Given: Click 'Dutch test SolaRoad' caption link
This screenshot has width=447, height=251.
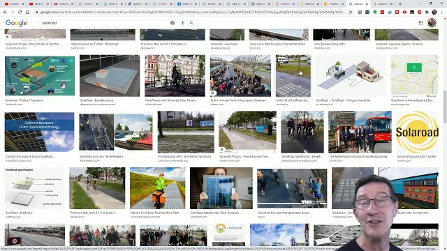Looking at the screenshot, I should coord(293,100).
